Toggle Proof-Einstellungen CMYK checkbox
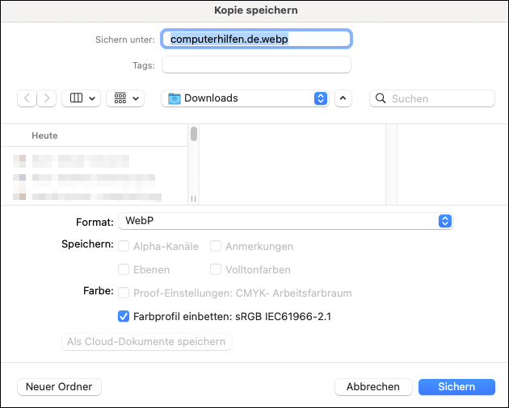The width and height of the screenshot is (509, 408). (x=124, y=293)
